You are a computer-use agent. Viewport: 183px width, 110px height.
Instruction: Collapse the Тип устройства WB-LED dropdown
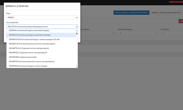pyautogui.click(x=42, y=27)
